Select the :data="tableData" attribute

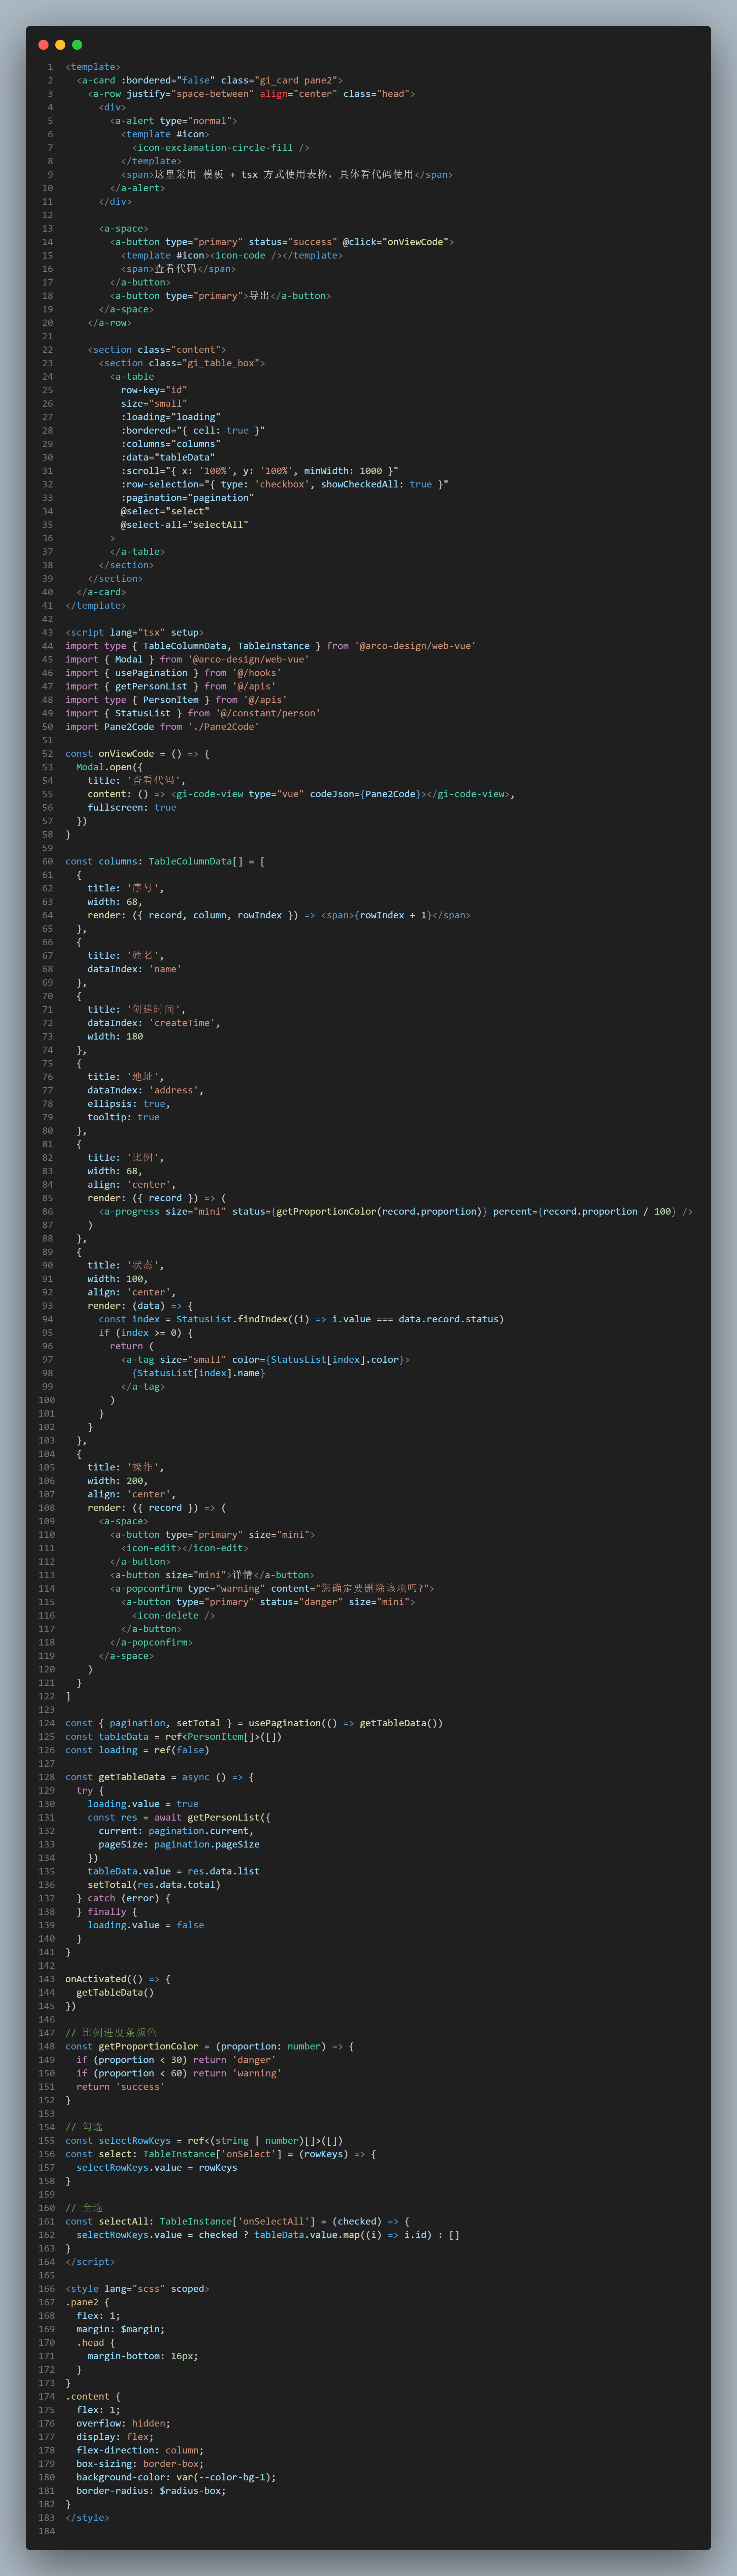(168, 458)
